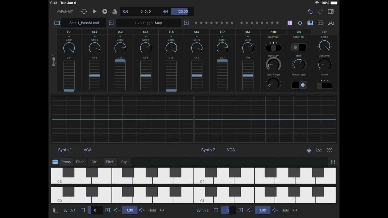The width and height of the screenshot is (388, 218).
Task: Open the waveform scope view icon
Action: tap(320, 23)
